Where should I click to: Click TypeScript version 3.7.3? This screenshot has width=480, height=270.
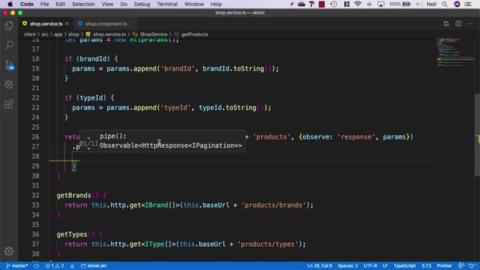click(426, 265)
